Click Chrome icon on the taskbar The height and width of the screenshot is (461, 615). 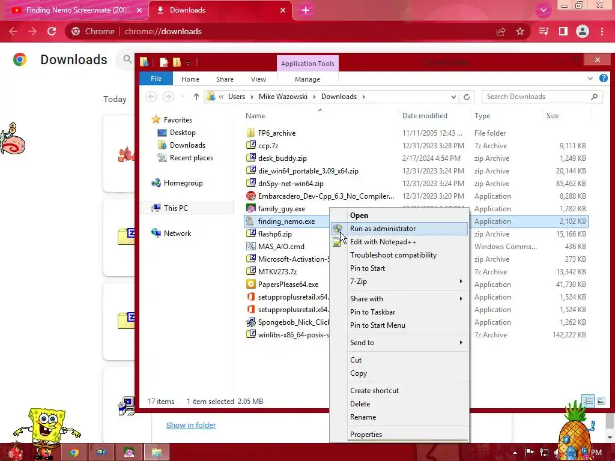[x=73, y=453]
